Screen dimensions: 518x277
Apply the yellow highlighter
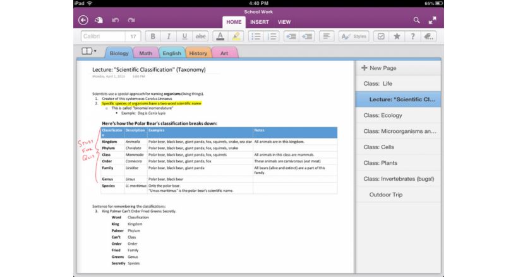click(236, 37)
